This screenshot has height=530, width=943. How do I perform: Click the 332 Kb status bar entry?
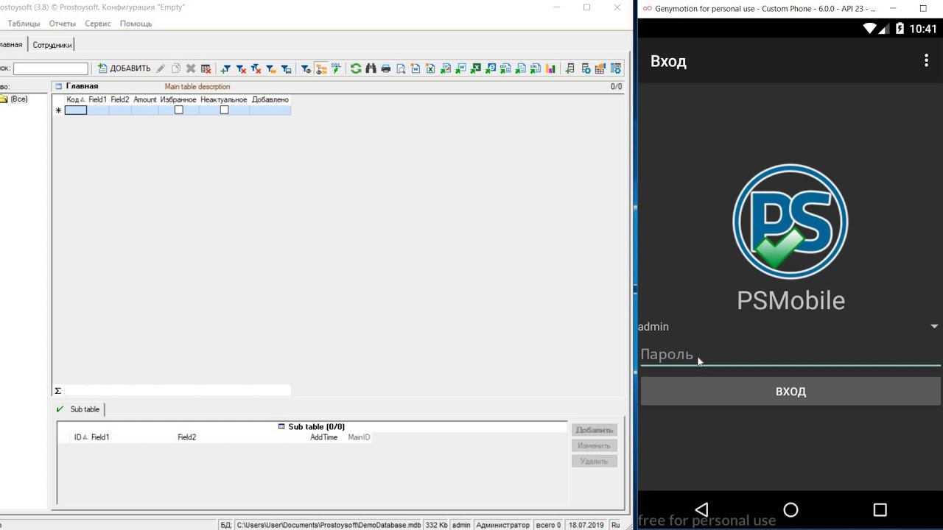coord(437,525)
